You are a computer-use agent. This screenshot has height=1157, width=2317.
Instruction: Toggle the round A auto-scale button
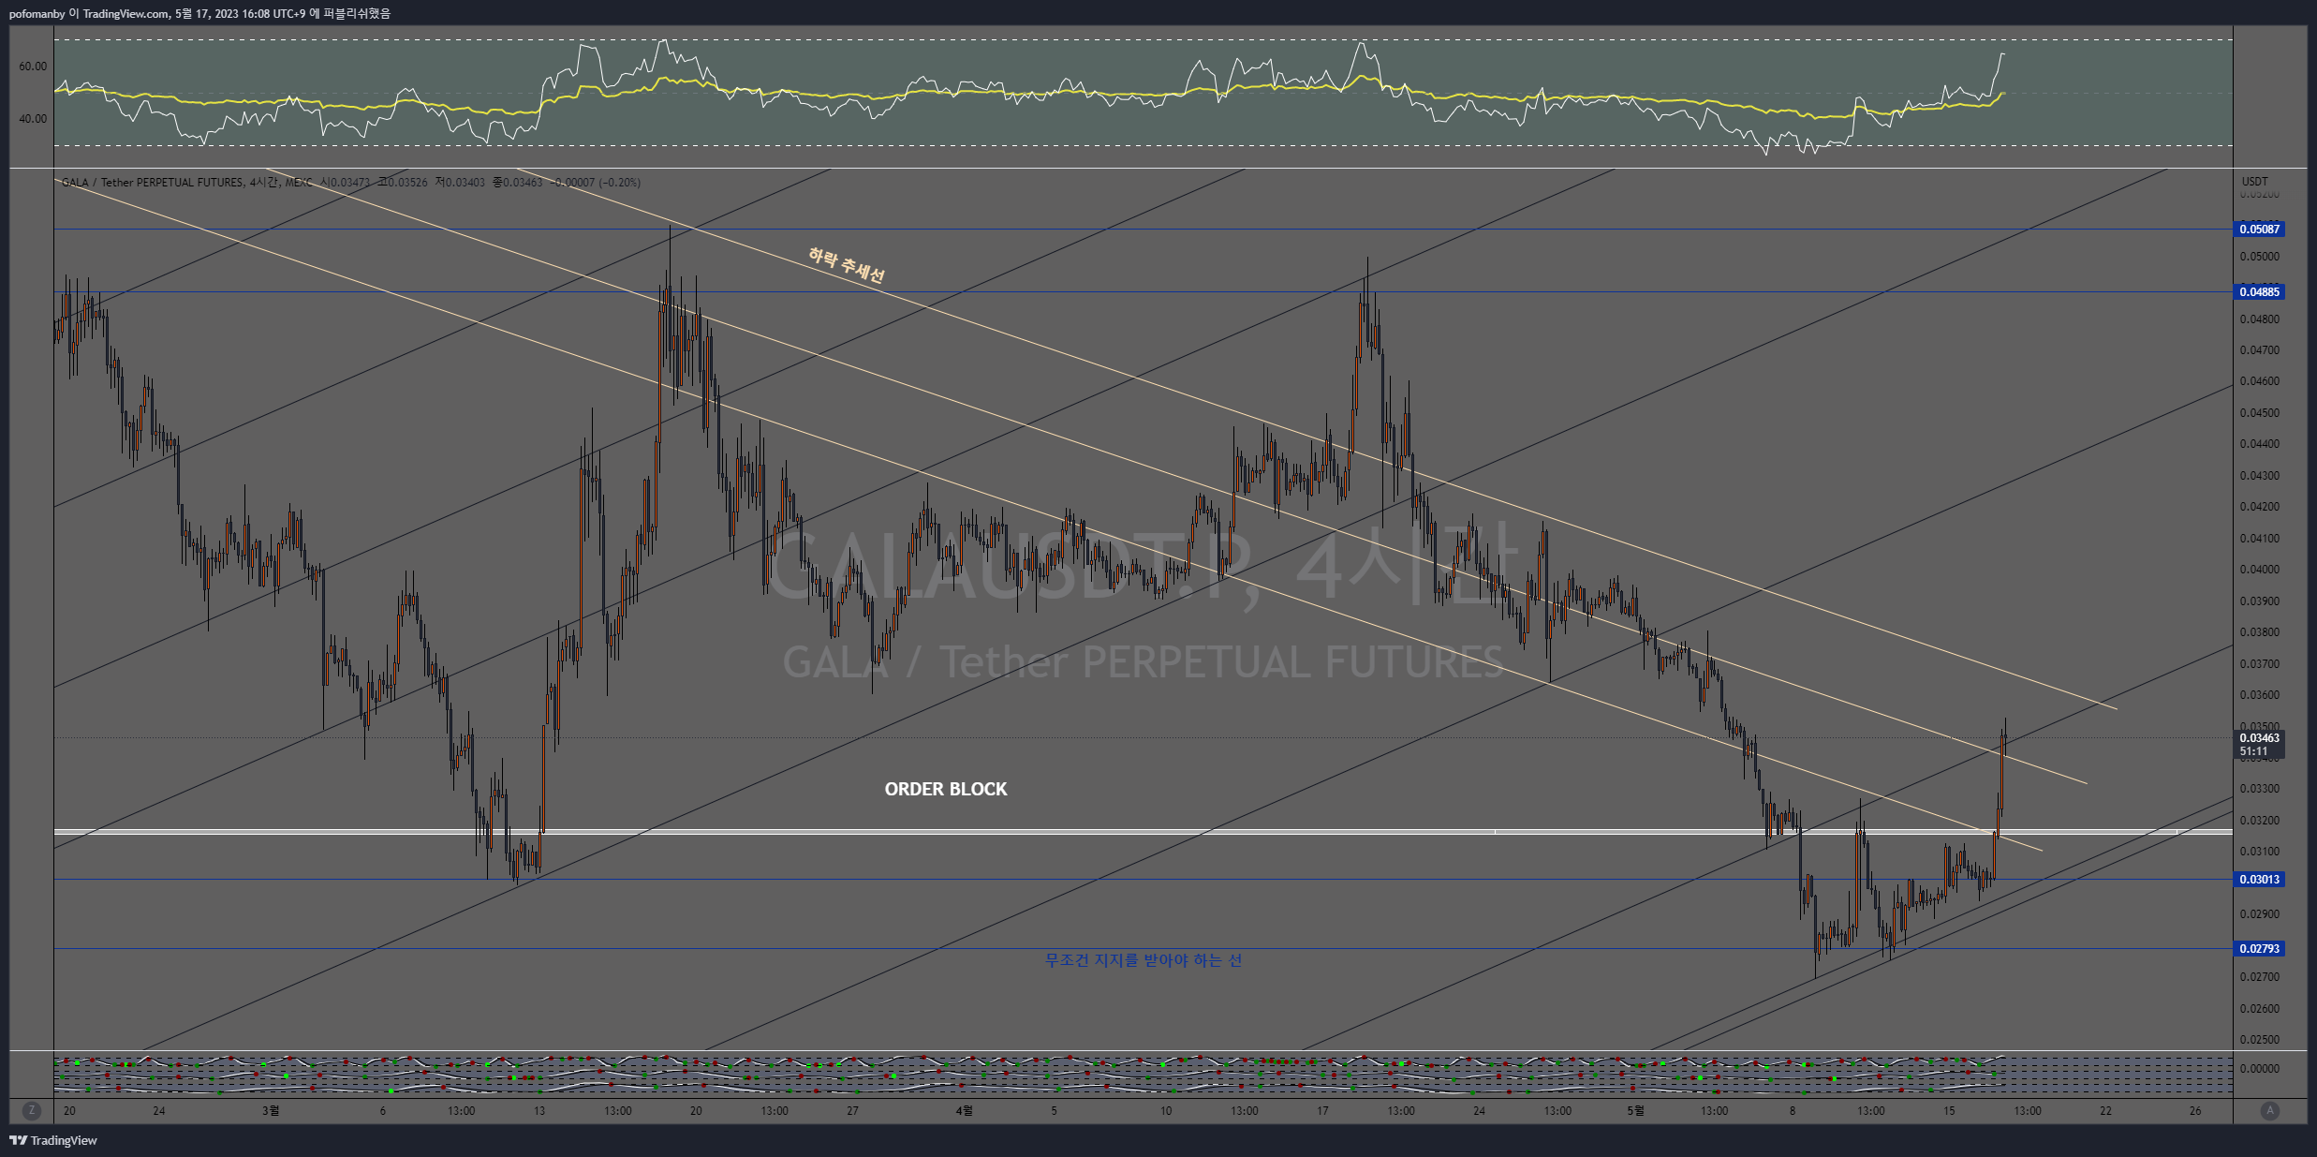2269,1110
